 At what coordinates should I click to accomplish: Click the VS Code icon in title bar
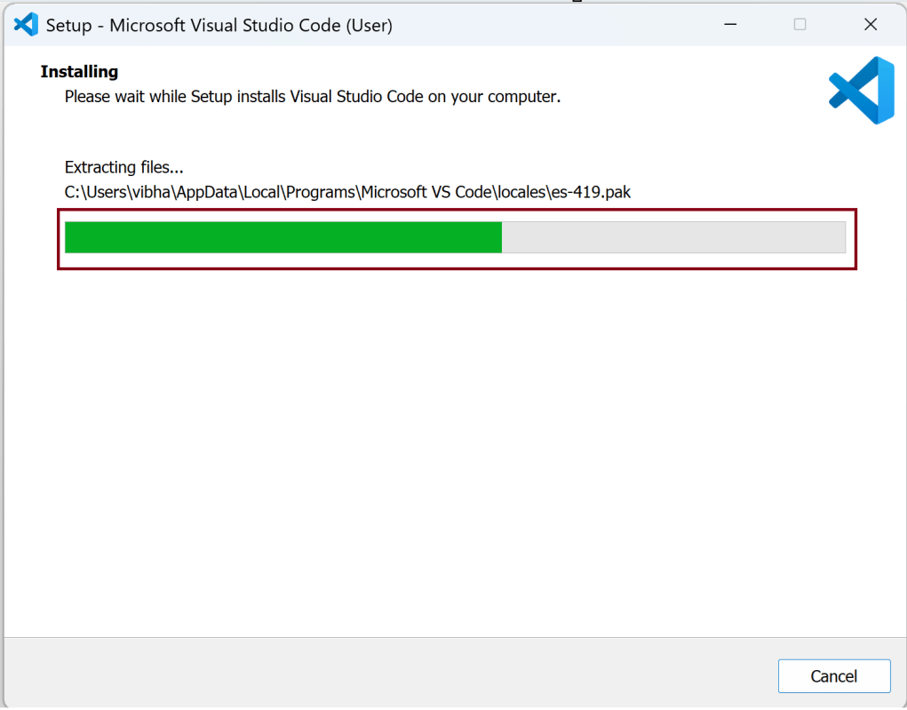coord(26,25)
